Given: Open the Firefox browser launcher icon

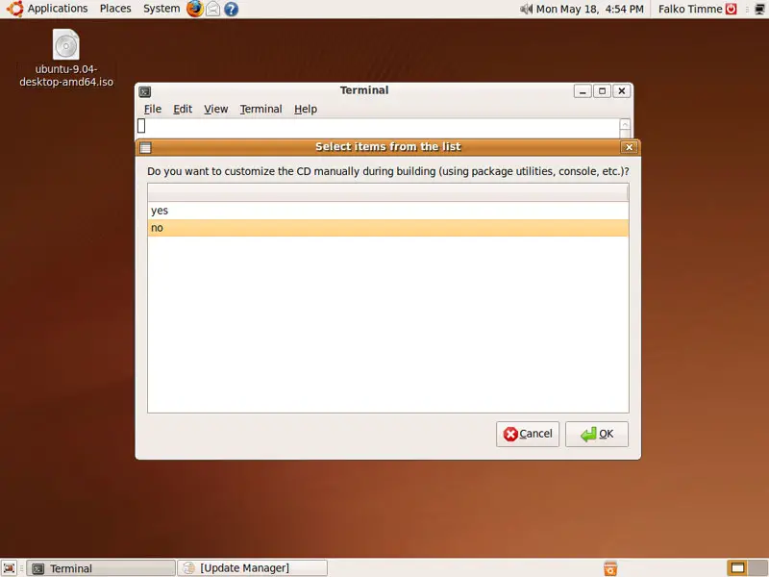Looking at the screenshot, I should [x=195, y=9].
